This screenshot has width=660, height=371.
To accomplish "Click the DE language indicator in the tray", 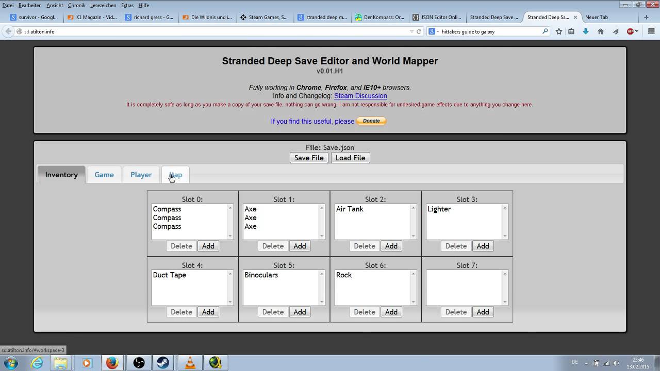I will 575,362.
